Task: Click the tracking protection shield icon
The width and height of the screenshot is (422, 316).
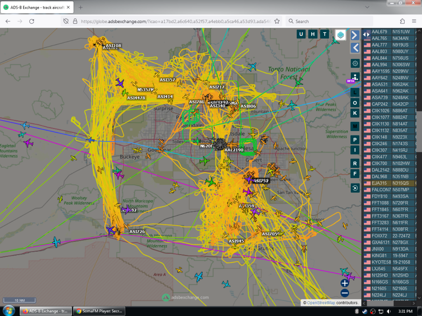Action: 66,21
